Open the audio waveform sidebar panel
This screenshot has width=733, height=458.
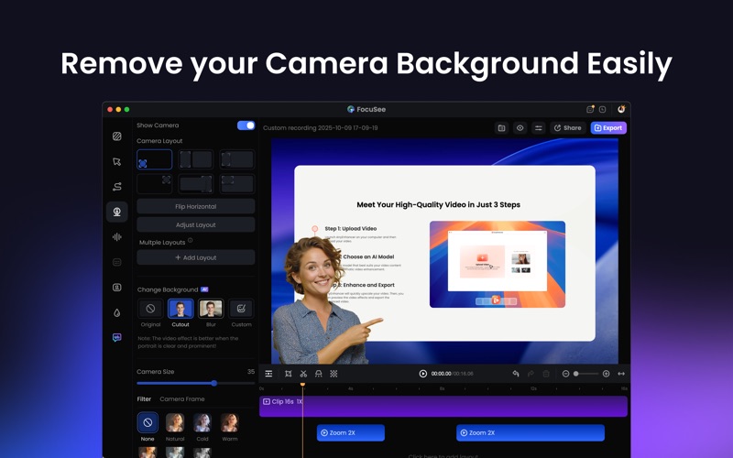[x=117, y=237]
